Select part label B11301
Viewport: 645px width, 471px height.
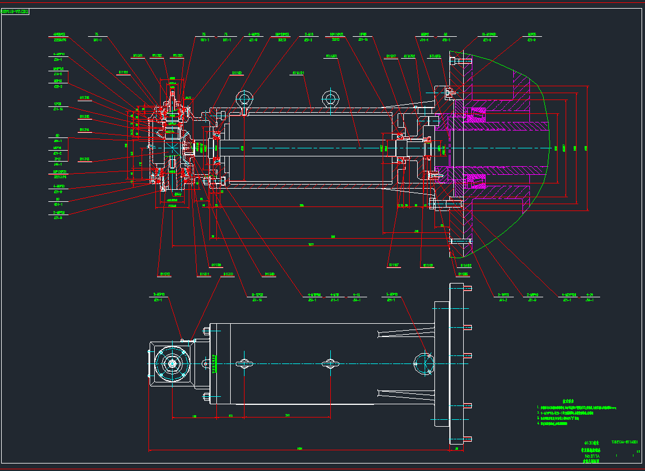pyautogui.click(x=138, y=55)
